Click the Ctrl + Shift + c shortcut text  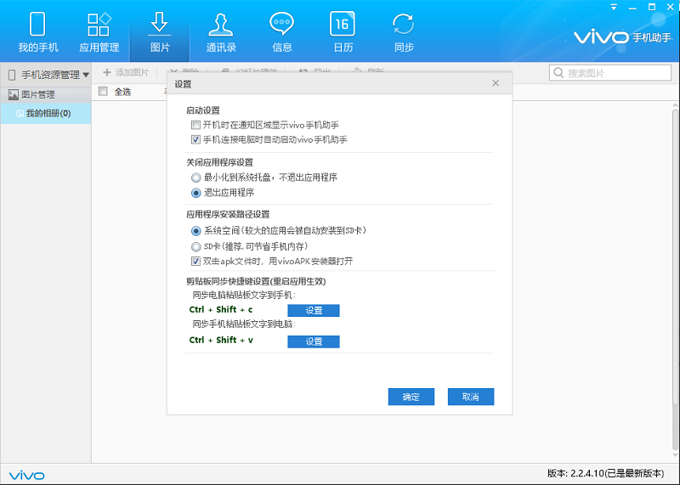click(x=221, y=309)
